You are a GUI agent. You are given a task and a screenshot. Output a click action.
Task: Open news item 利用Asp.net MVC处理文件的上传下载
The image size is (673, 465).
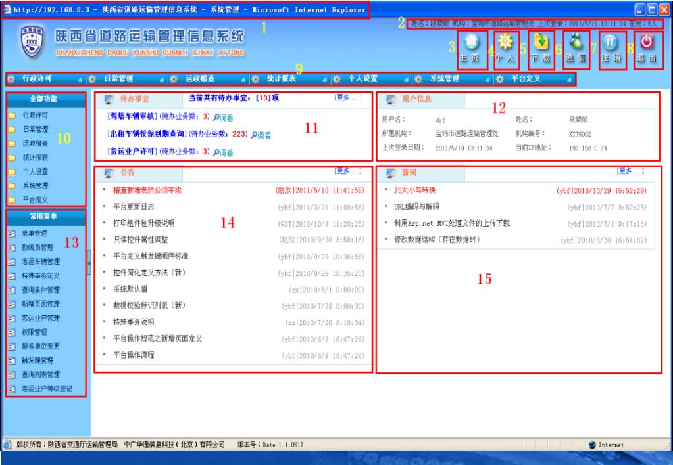(452, 223)
